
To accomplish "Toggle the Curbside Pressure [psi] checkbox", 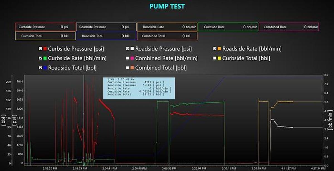I will [x=41, y=49].
